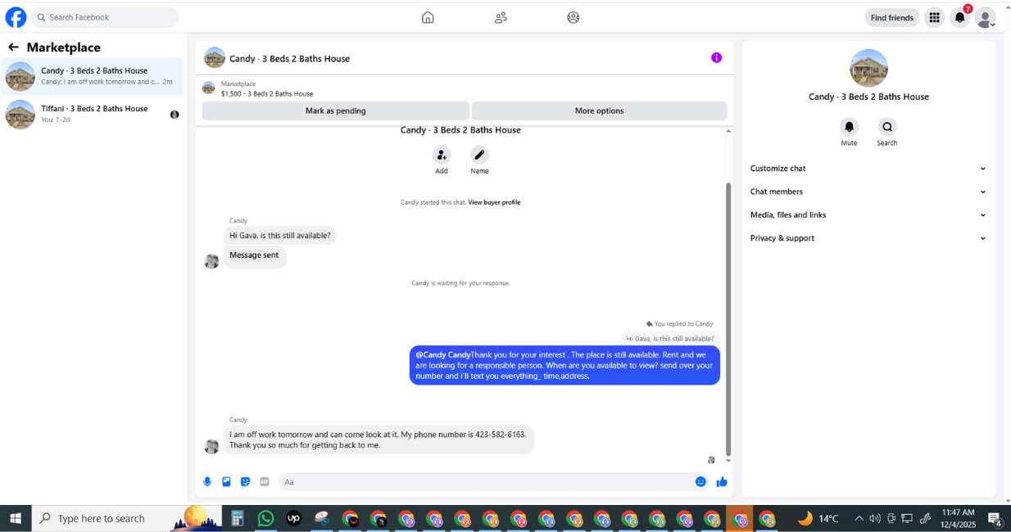Open the Facebook menu grid icon
The height and width of the screenshot is (532, 1011).
click(x=934, y=17)
